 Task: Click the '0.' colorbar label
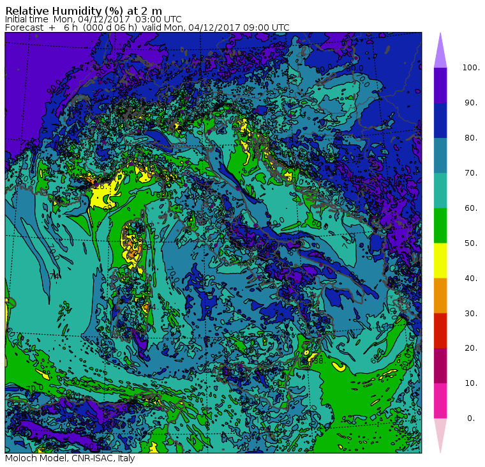pyautogui.click(x=471, y=418)
